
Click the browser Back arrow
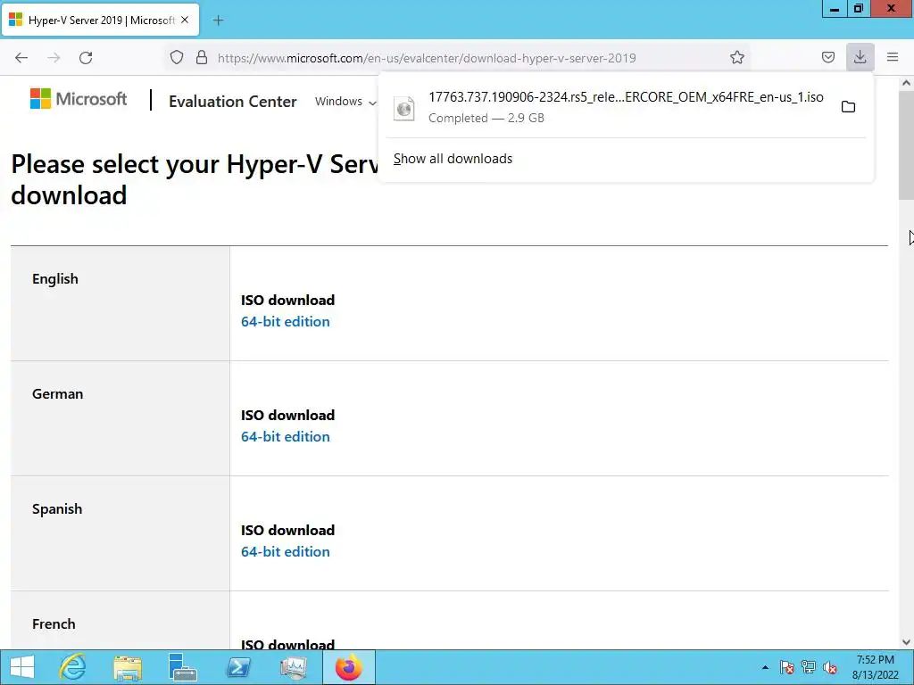pyautogui.click(x=21, y=58)
